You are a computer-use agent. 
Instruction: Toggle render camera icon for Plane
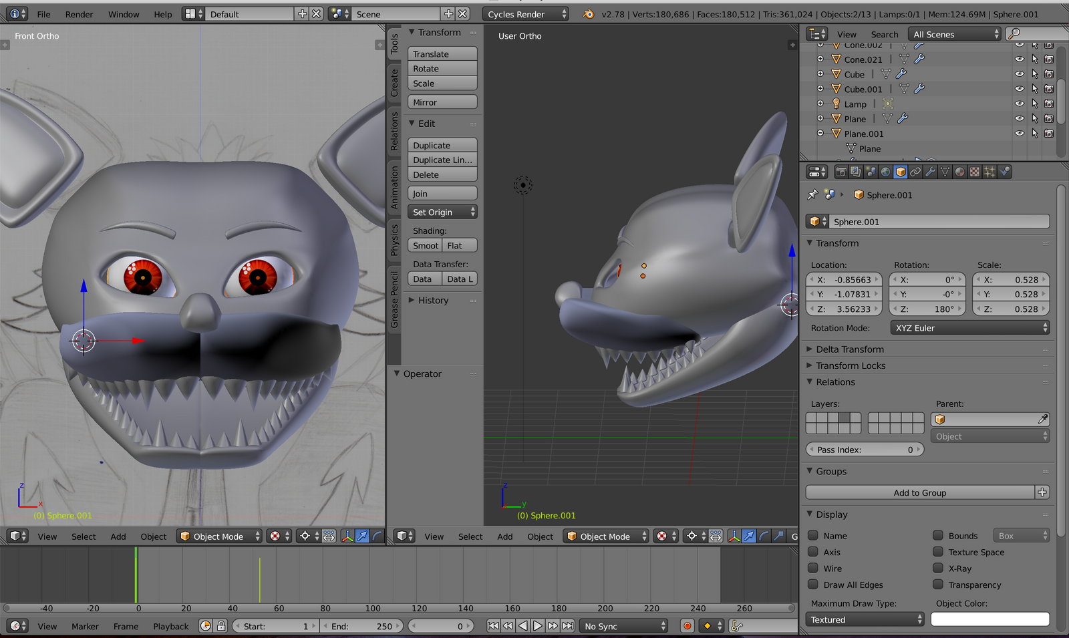(x=1049, y=118)
